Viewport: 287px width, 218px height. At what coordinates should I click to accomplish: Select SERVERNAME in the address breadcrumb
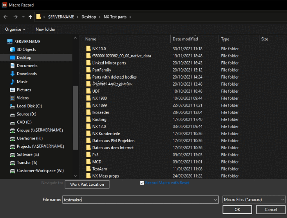[61, 17]
